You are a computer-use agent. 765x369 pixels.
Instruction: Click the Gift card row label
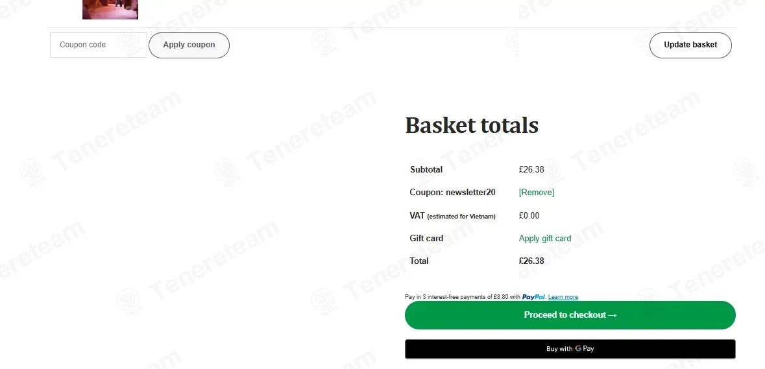point(426,239)
